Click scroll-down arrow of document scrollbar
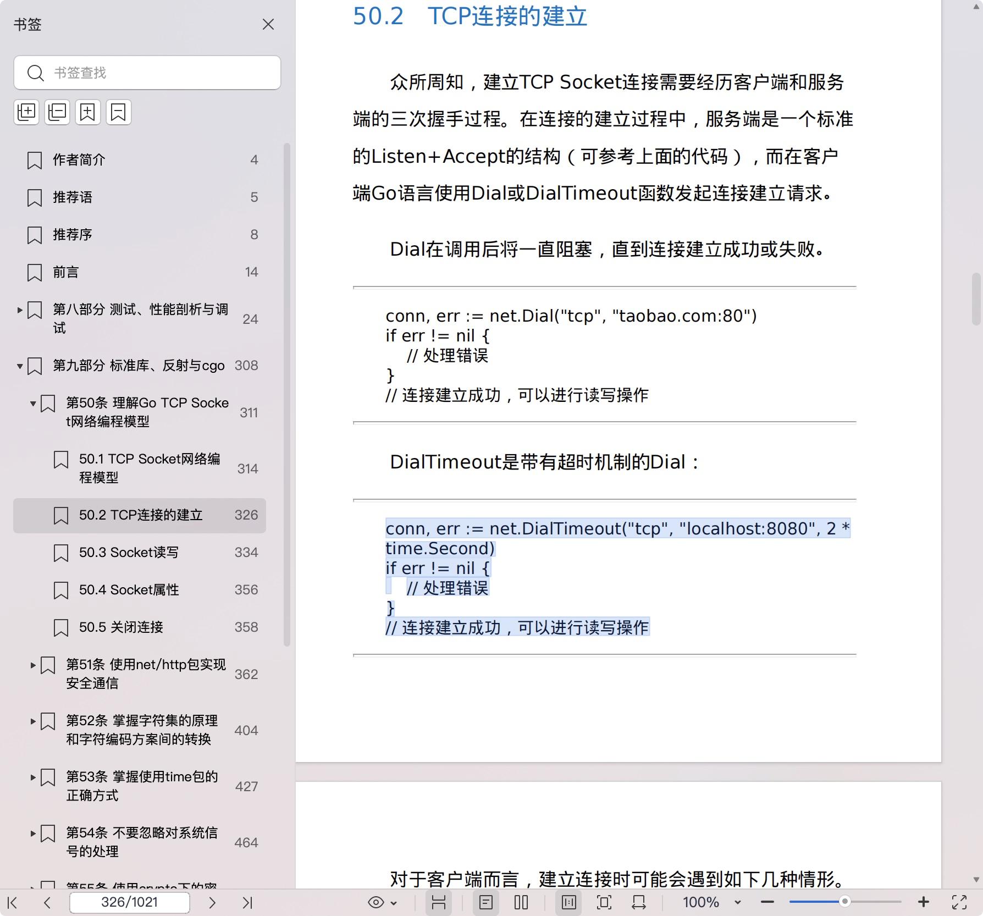 [x=976, y=879]
